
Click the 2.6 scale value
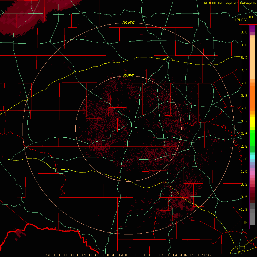pyautogui.click(x=244, y=146)
